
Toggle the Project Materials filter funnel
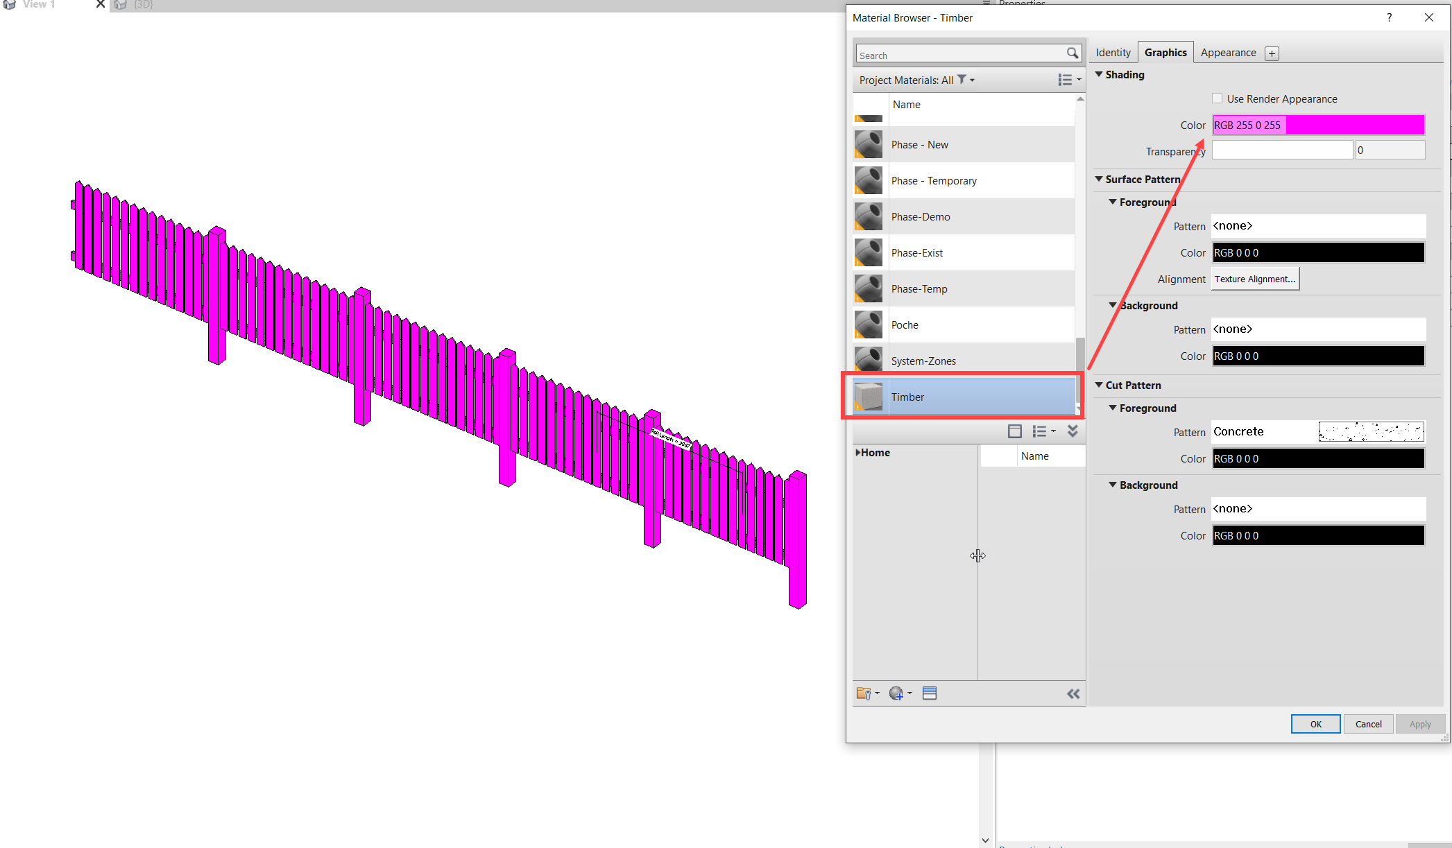960,80
